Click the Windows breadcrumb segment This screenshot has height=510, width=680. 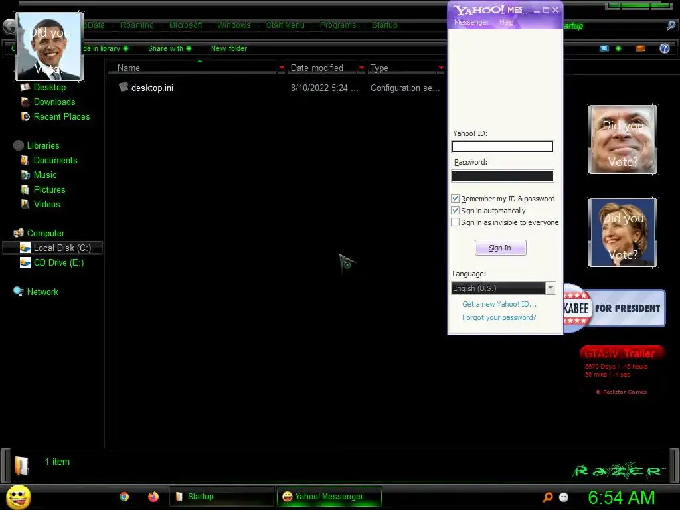pos(234,25)
